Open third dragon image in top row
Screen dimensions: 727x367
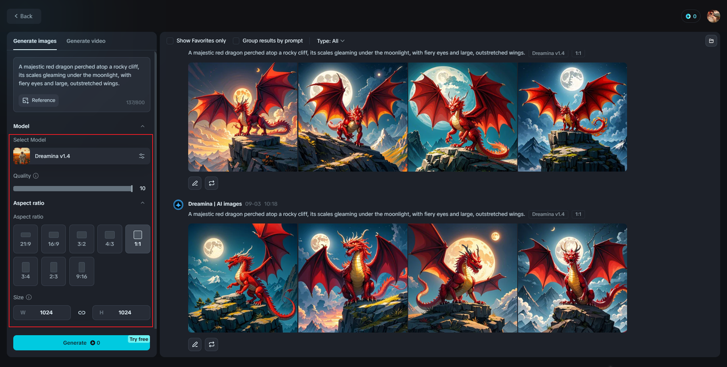coord(463,117)
